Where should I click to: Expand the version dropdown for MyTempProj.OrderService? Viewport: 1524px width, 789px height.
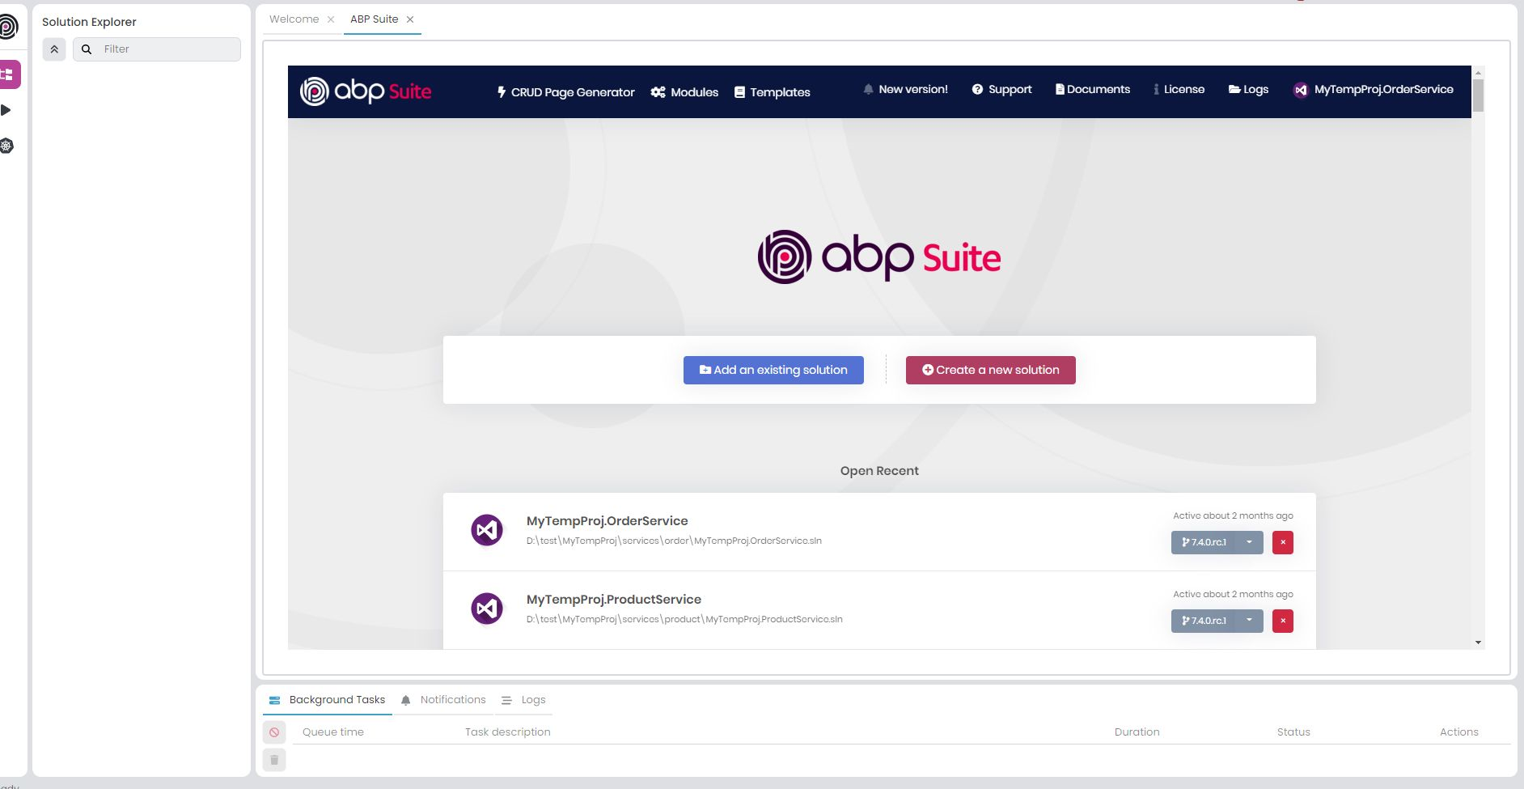1250,542
